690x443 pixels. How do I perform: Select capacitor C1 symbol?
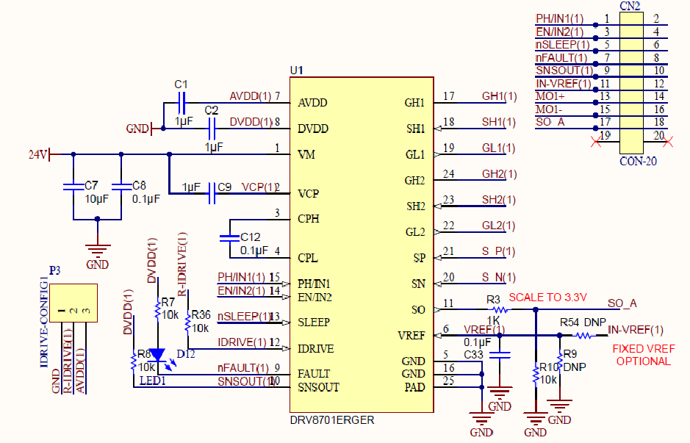[182, 103]
